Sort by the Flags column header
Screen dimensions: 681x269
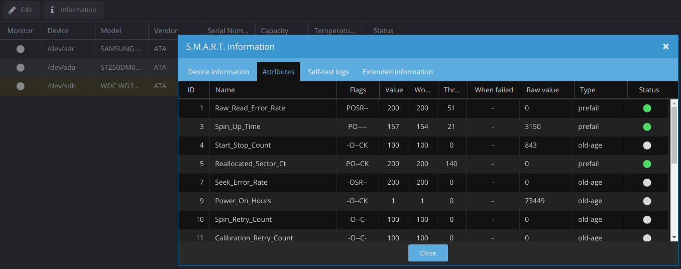358,90
